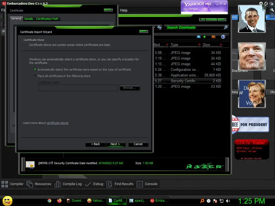Image resolution: width=275 pixels, height=206 pixels.
Task: Open the Messenger menu in Yahoo Messenger
Action: 190,9
